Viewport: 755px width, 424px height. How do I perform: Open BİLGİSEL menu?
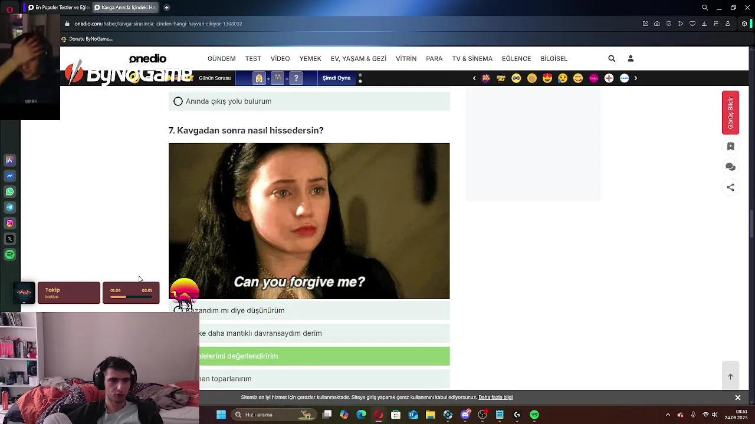554,58
